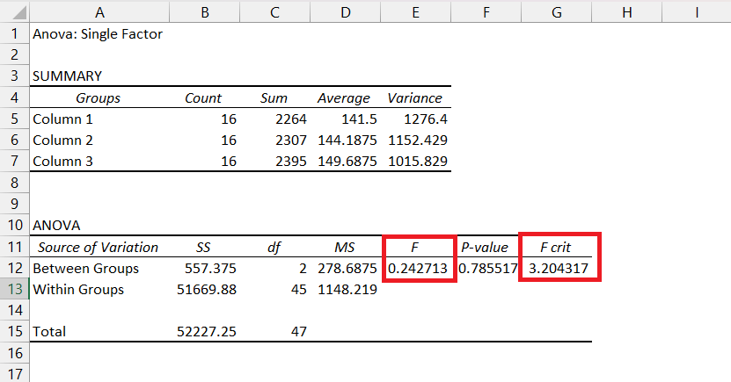Screen dimensions: 731x382
Task: Click the MS header cell
Action: point(344,247)
